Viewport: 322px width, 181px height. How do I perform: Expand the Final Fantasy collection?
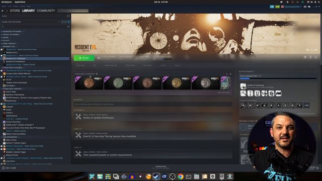click(9, 44)
